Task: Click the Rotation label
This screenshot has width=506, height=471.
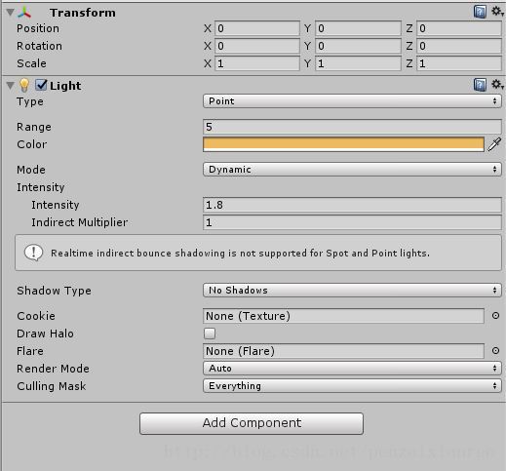Action: pyautogui.click(x=39, y=46)
